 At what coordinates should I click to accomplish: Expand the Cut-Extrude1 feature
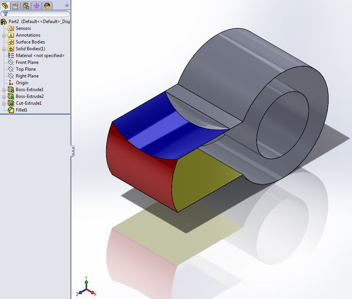[4, 104]
